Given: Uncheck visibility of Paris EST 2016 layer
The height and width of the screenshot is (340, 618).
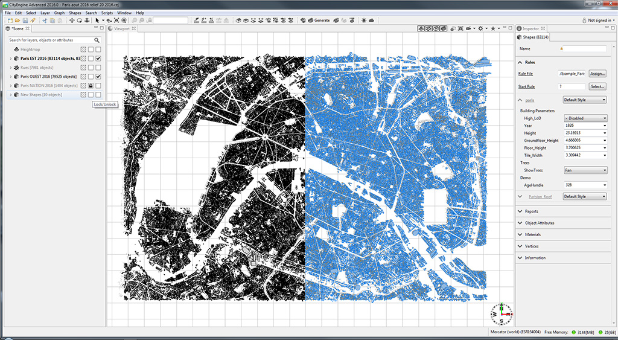Looking at the screenshot, I should point(98,59).
